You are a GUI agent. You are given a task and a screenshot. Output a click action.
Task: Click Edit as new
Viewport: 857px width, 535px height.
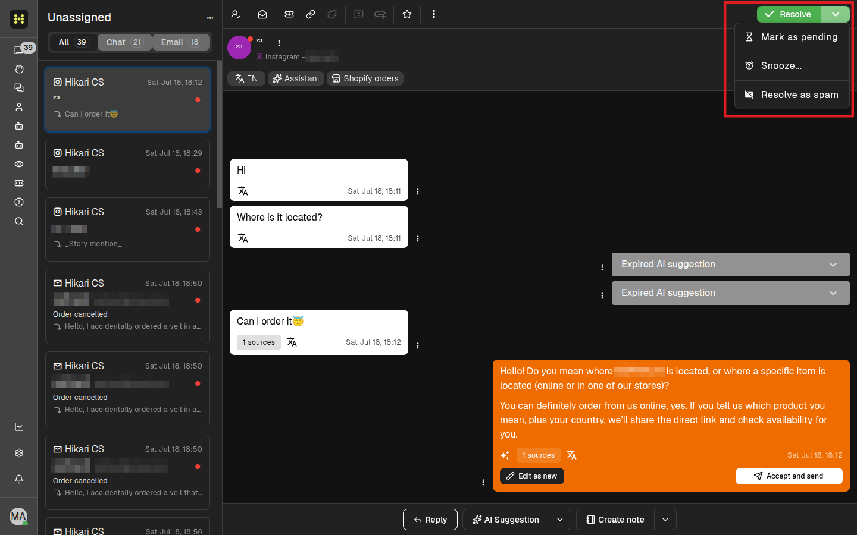pyautogui.click(x=531, y=476)
